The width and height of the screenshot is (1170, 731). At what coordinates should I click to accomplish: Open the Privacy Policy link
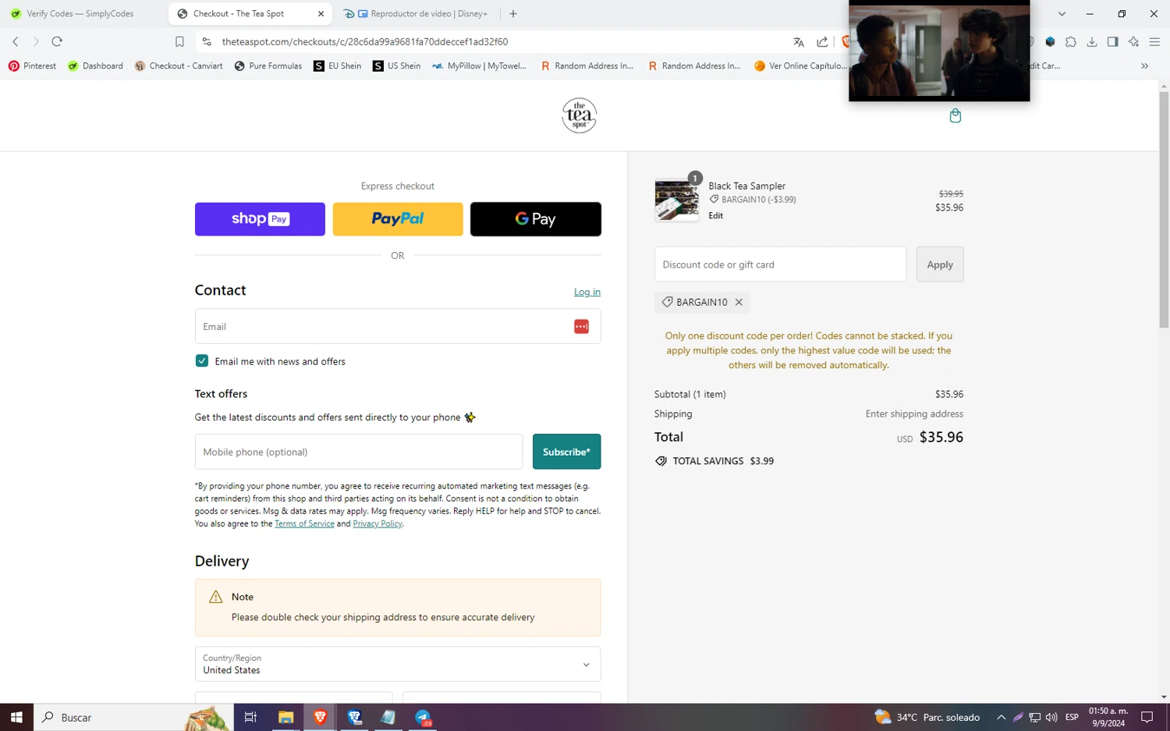click(x=378, y=523)
